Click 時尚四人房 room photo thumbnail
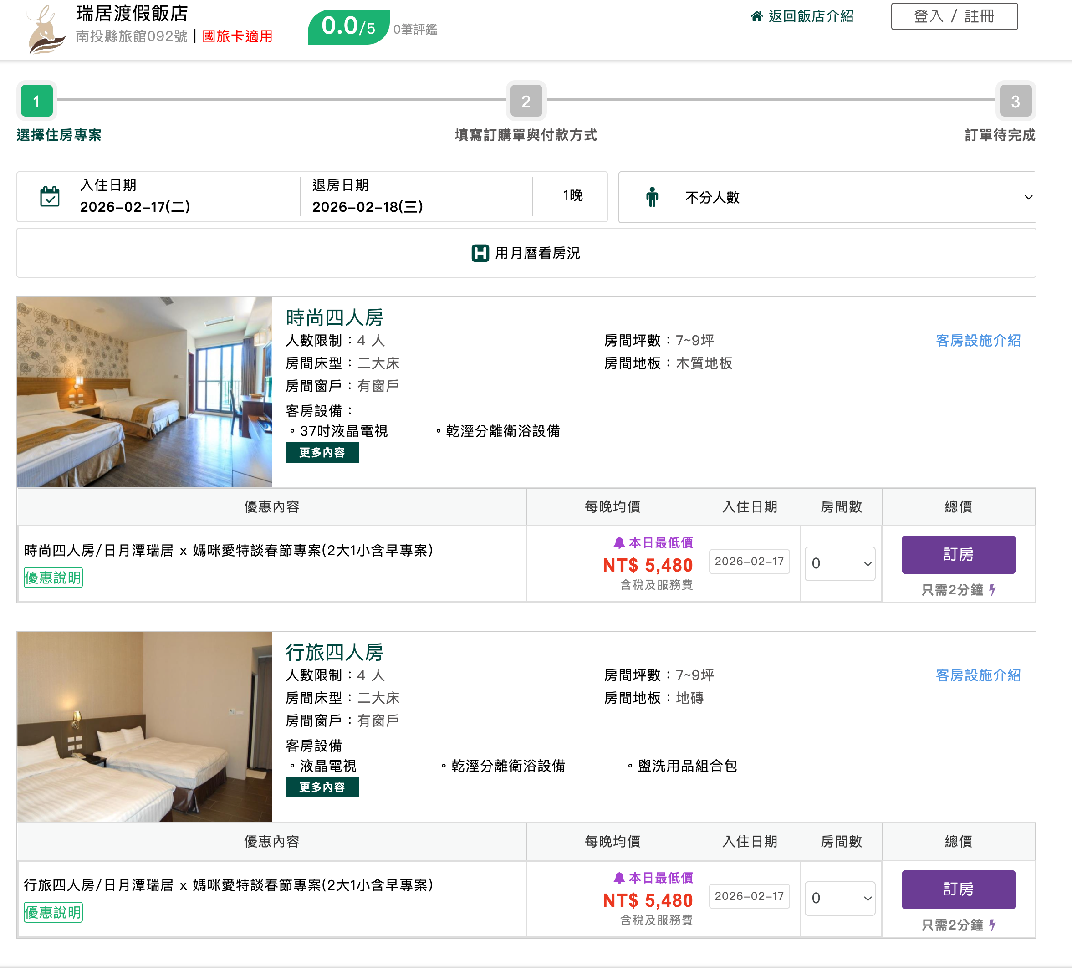The width and height of the screenshot is (1072, 971). 144,392
